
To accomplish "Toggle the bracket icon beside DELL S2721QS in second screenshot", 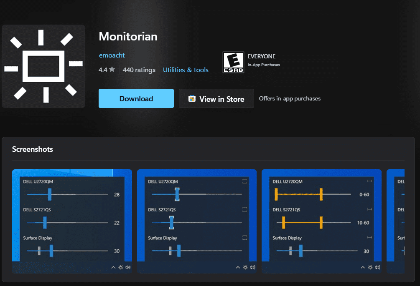I will coord(245,210).
